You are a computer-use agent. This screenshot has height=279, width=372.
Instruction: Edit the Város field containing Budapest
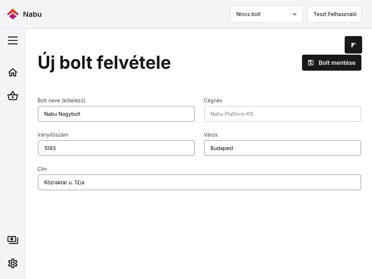click(283, 148)
